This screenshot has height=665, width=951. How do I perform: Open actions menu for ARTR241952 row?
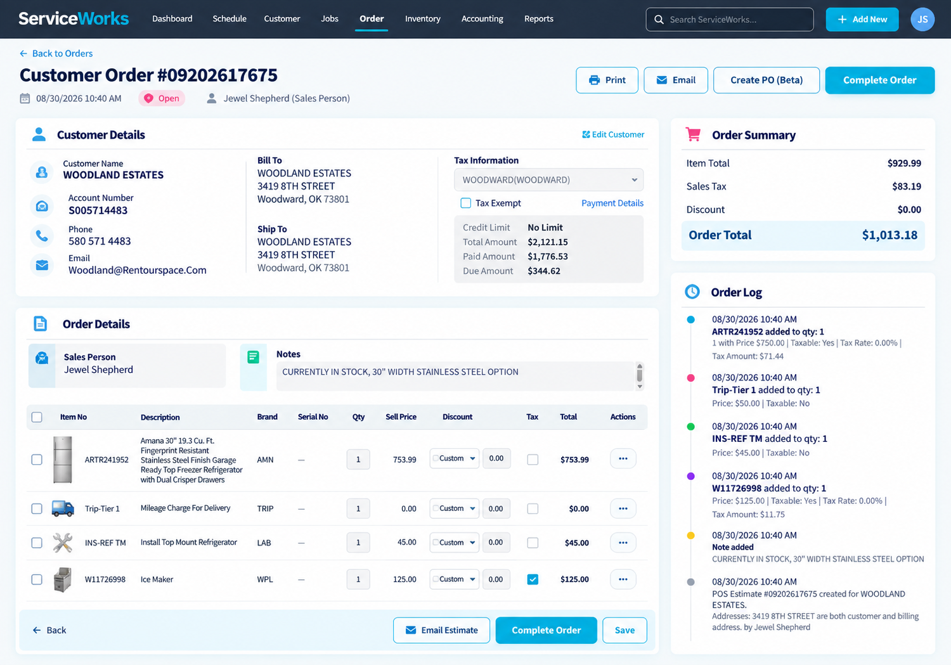point(623,458)
